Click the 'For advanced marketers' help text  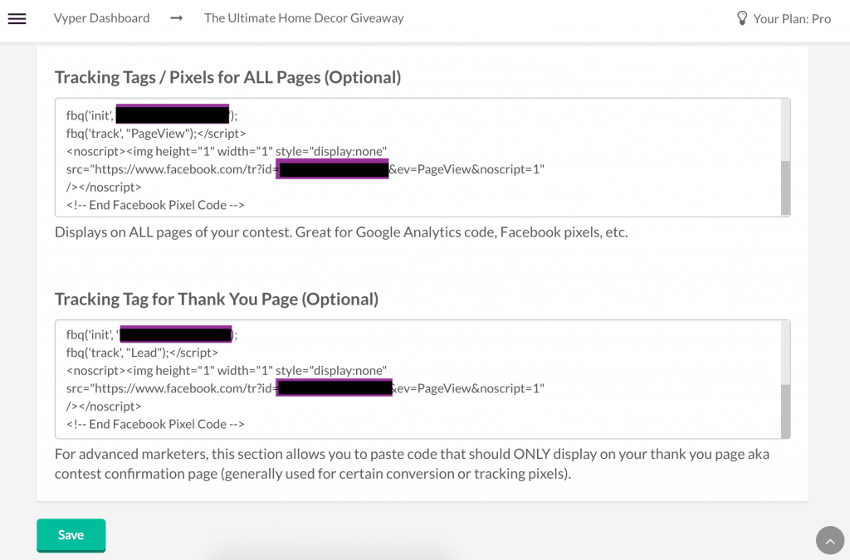[x=412, y=464]
